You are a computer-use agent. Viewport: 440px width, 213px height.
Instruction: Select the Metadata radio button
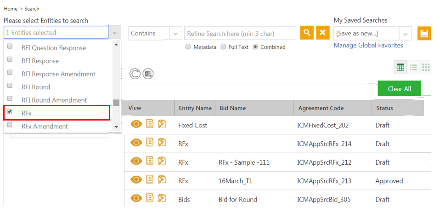188,47
